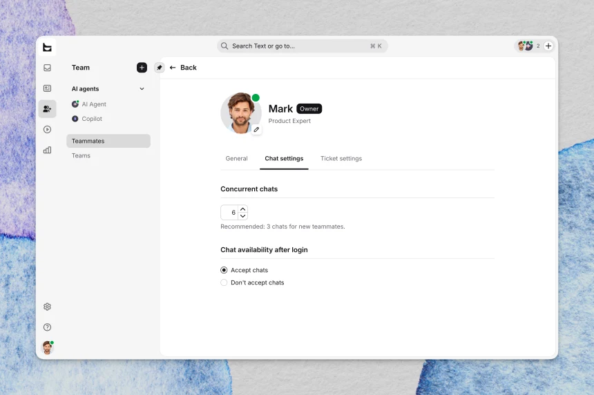The width and height of the screenshot is (594, 395).
Task: Decrease concurrent chats with down arrow
Action: (x=243, y=216)
